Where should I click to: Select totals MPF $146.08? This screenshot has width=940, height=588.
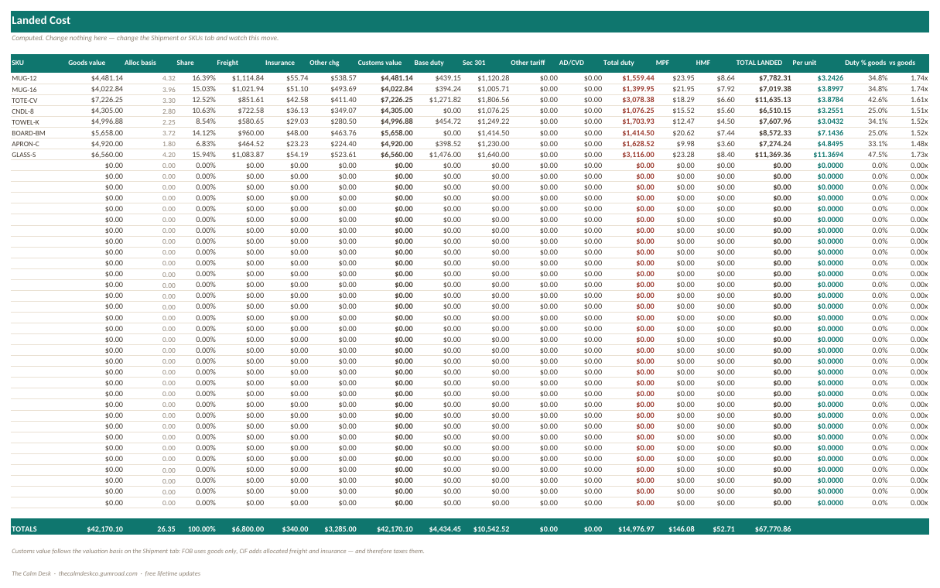pos(683,529)
